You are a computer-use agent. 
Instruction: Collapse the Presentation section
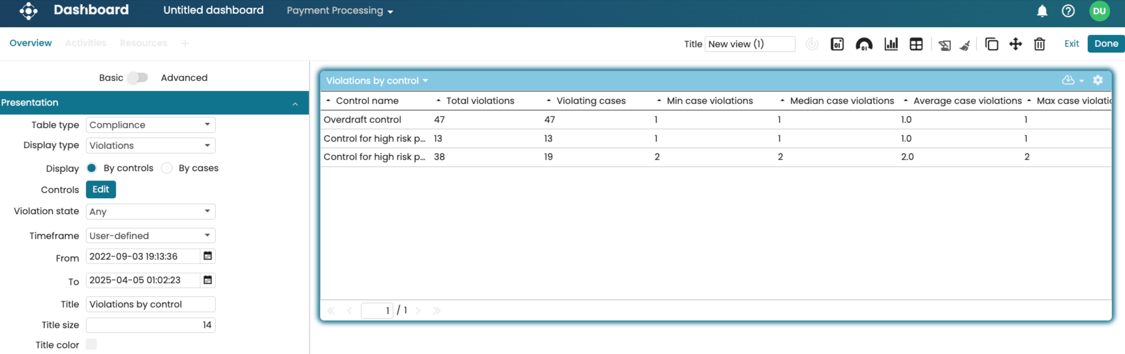tap(295, 104)
